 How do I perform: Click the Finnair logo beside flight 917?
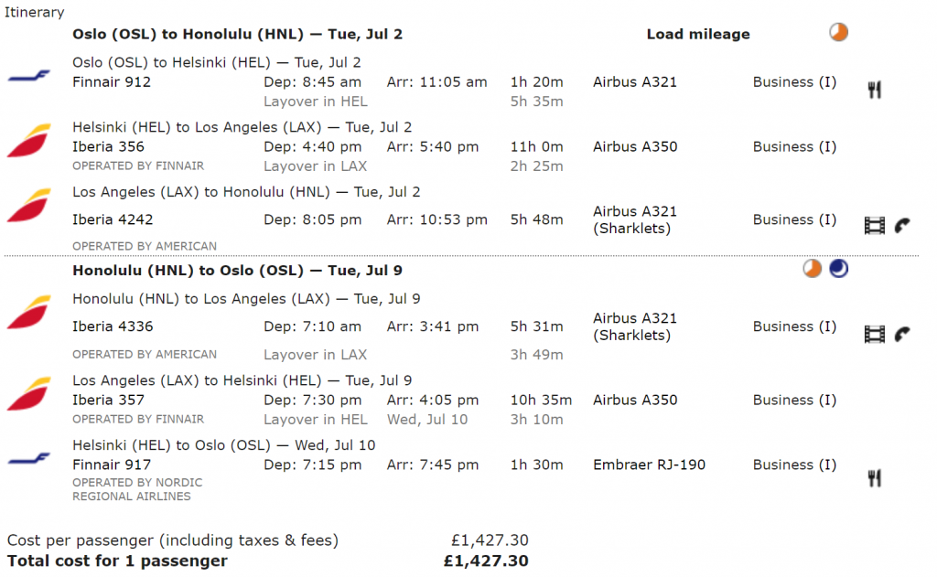pyautogui.click(x=28, y=459)
